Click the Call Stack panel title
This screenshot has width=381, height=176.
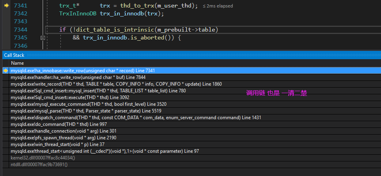tap(14, 55)
